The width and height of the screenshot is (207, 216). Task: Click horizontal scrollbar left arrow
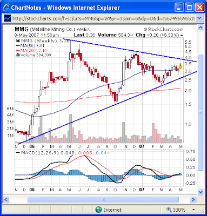pos(6,199)
